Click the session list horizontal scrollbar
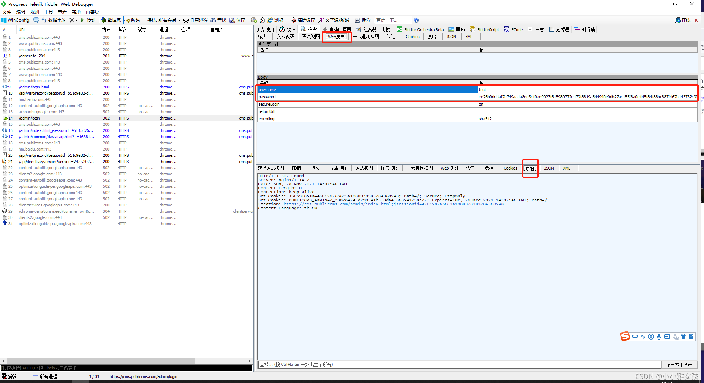The image size is (704, 383). (100, 361)
